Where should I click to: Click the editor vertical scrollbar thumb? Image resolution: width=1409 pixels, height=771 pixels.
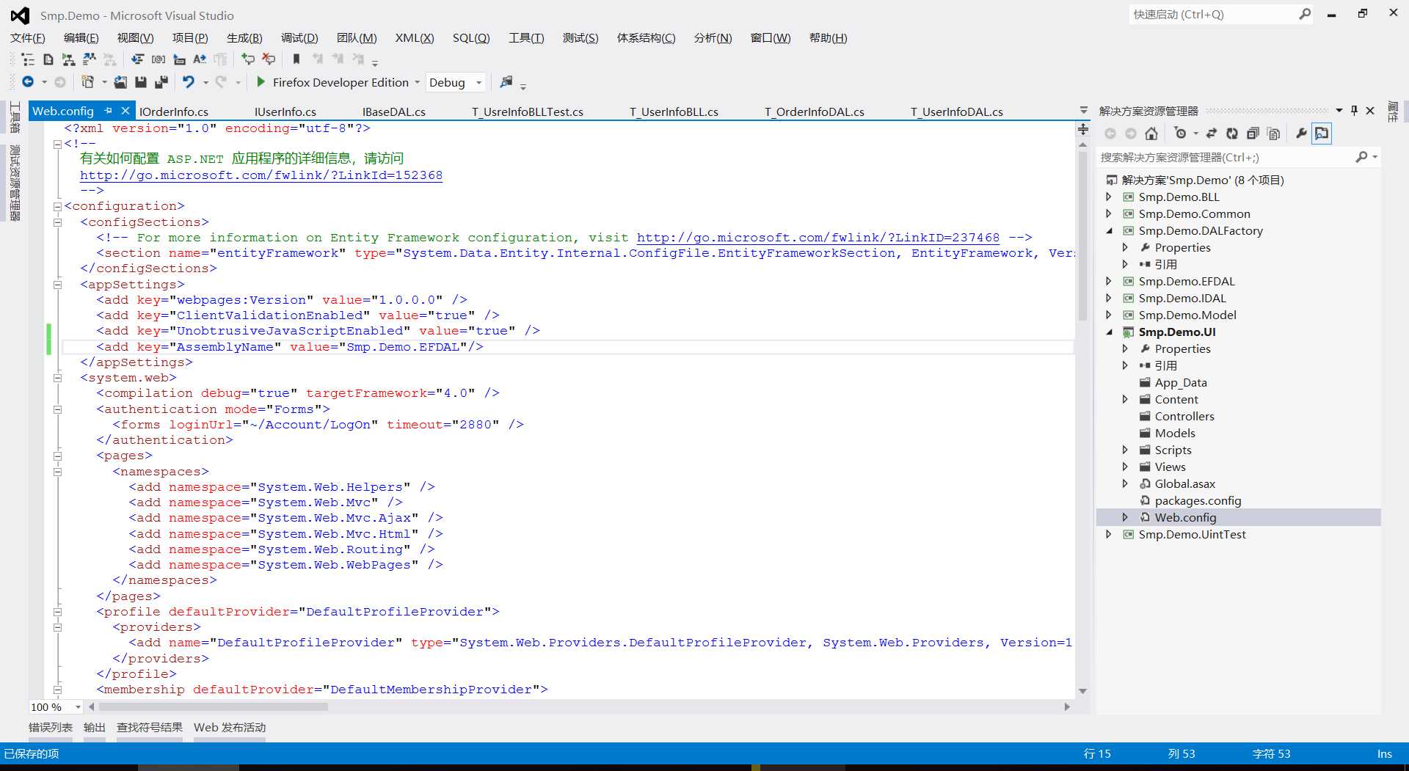[x=1082, y=236]
